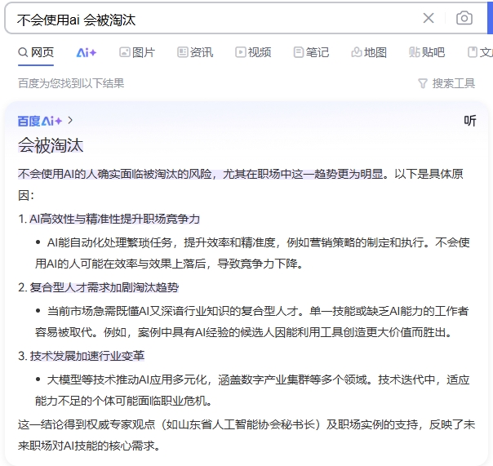Image resolution: width=493 pixels, height=466 pixels.
Task: Expand the 搜索工具 filter options
Action: (446, 83)
